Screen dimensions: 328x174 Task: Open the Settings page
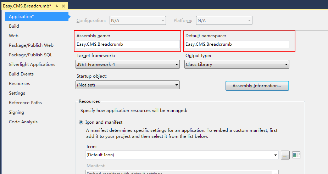pos(17,93)
